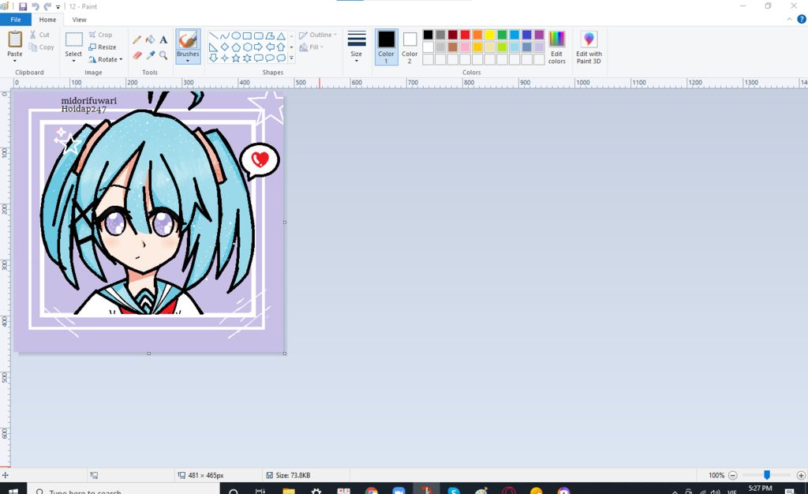Open the Outline dropdown

click(x=318, y=35)
